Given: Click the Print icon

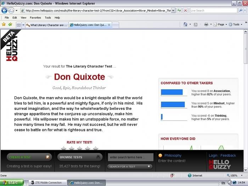Looking at the screenshot, I should 206,24.
